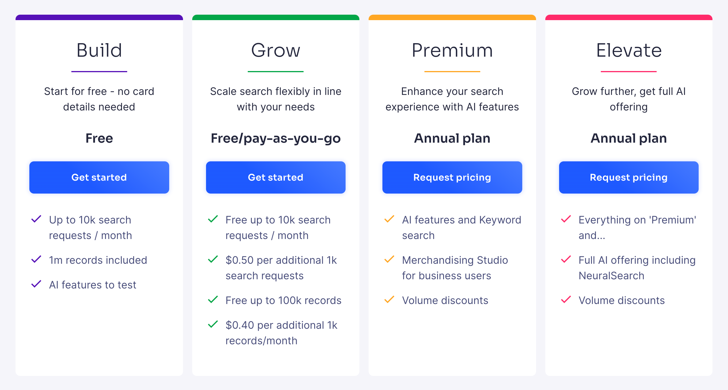Click orange checkmark beside Merchandising Studio

[389, 259]
